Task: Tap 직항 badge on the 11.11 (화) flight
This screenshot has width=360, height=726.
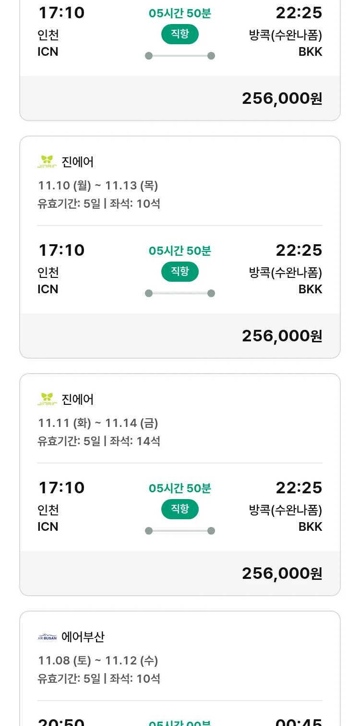Action: [x=180, y=509]
